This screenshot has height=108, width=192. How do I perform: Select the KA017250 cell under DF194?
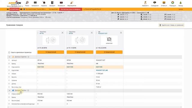(x=51, y=67)
